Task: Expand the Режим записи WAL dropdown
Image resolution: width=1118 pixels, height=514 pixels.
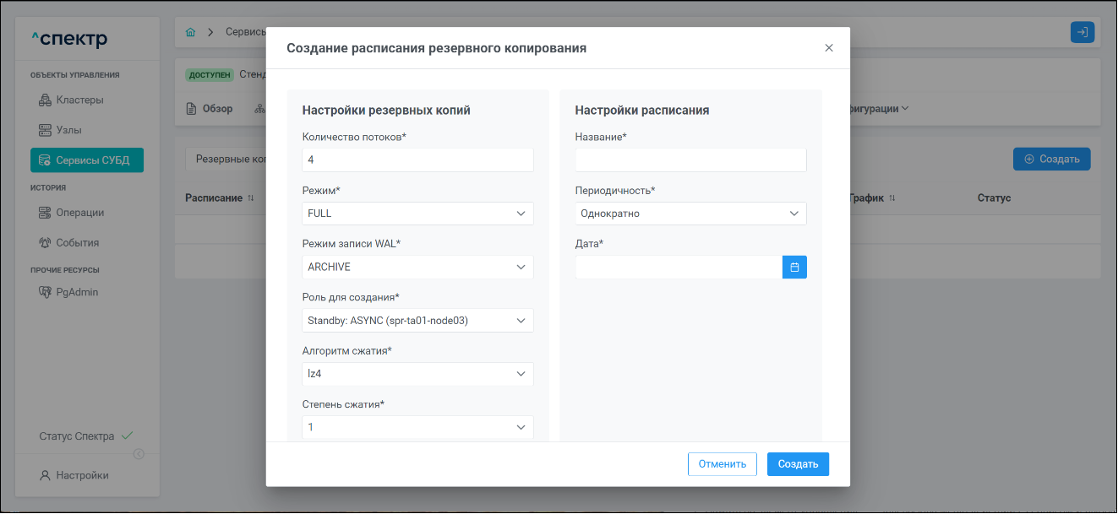Action: [x=417, y=268]
